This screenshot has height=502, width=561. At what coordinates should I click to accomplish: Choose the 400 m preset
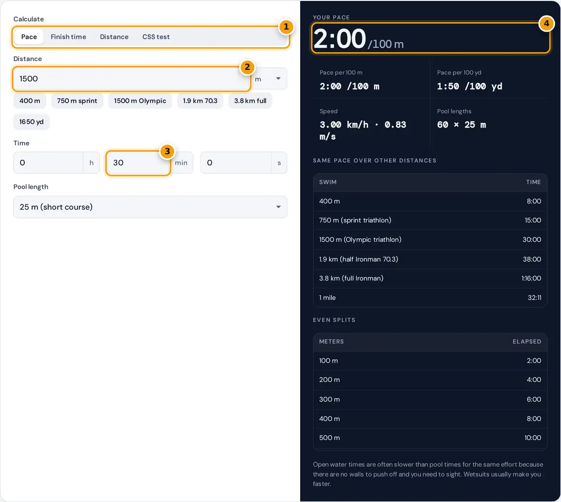click(30, 100)
